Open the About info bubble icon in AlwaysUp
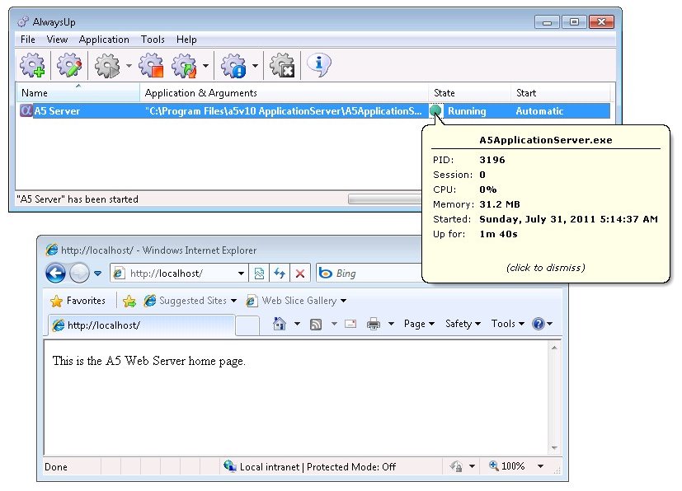The width and height of the screenshot is (682, 491). coord(319,65)
